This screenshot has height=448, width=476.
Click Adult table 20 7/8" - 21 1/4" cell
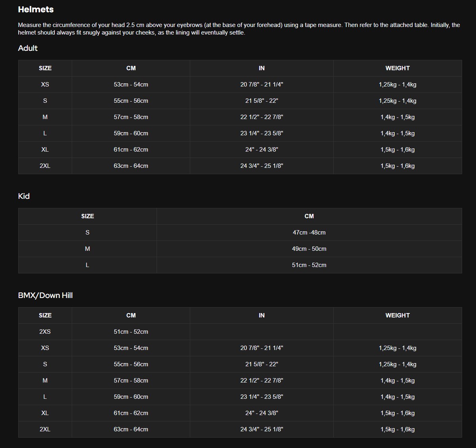click(262, 85)
